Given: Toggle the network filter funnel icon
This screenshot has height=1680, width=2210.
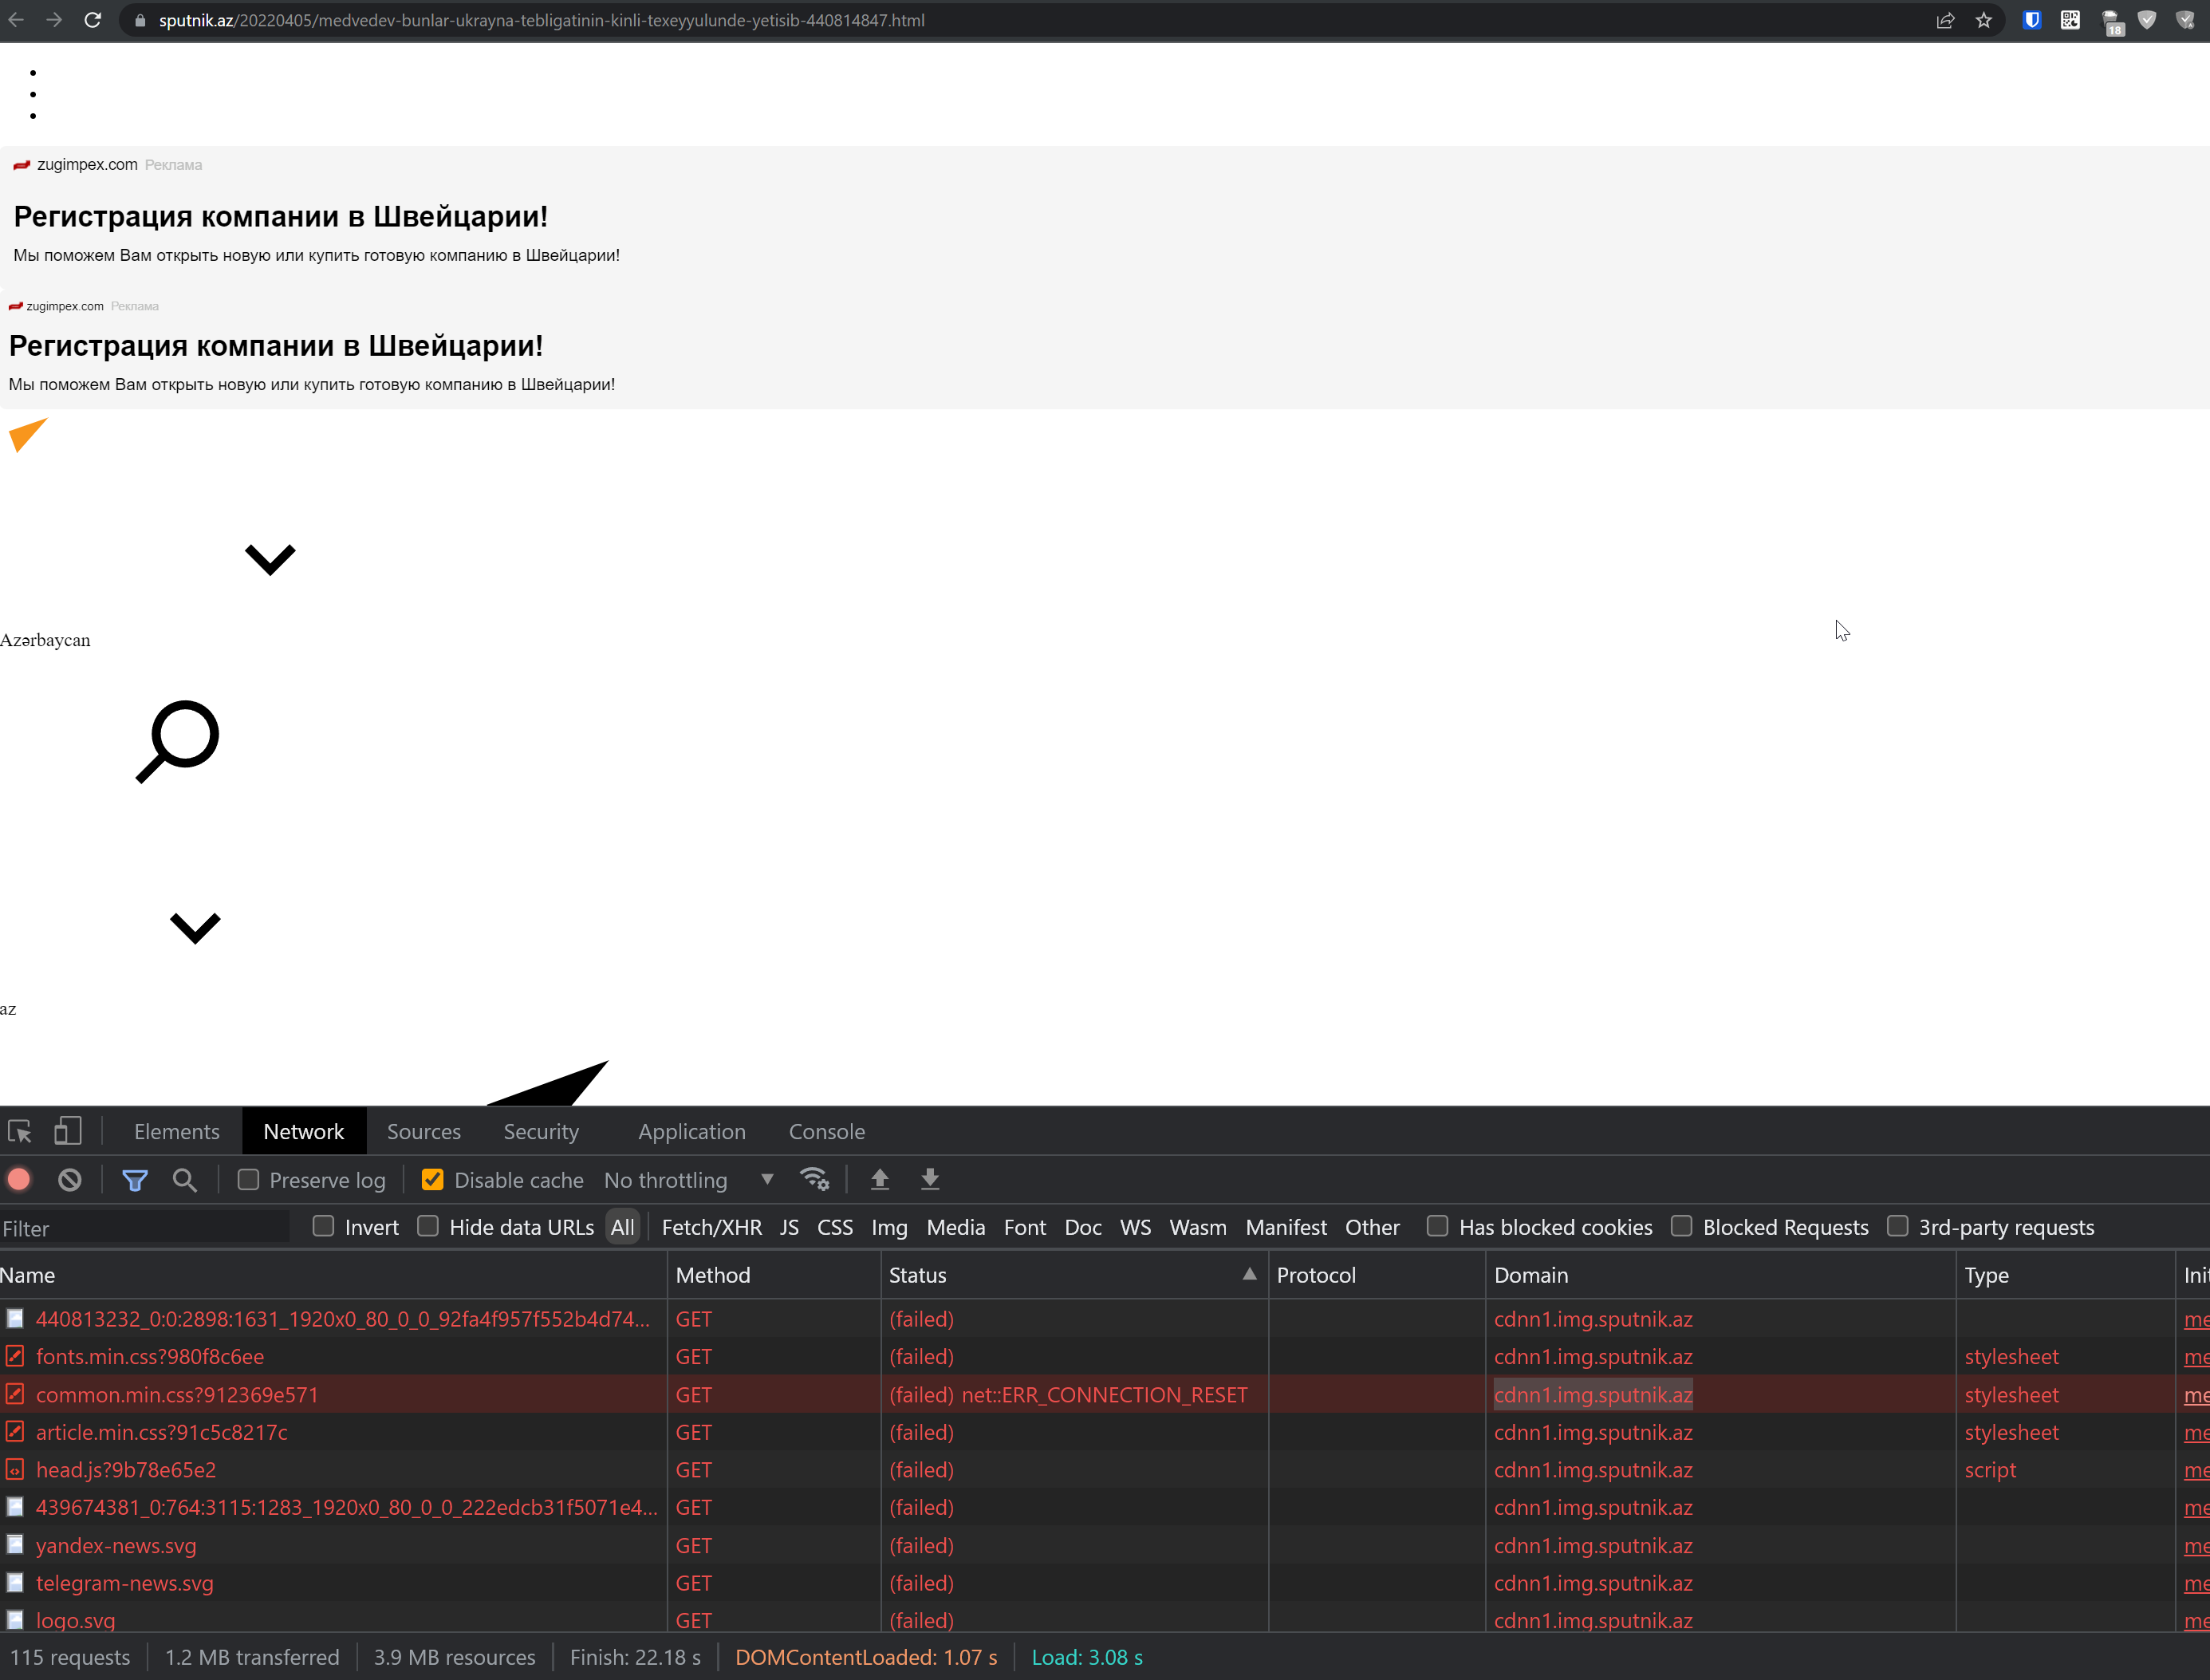Looking at the screenshot, I should pyautogui.click(x=135, y=1180).
